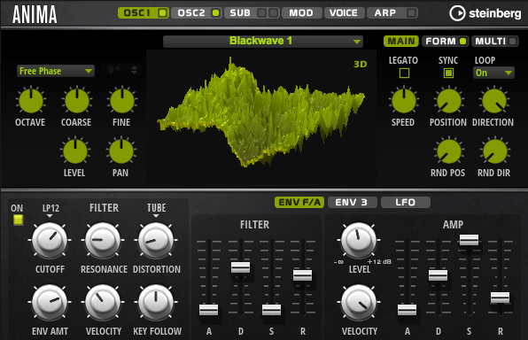
Task: Click the 3D wavetable display
Action: point(261,117)
